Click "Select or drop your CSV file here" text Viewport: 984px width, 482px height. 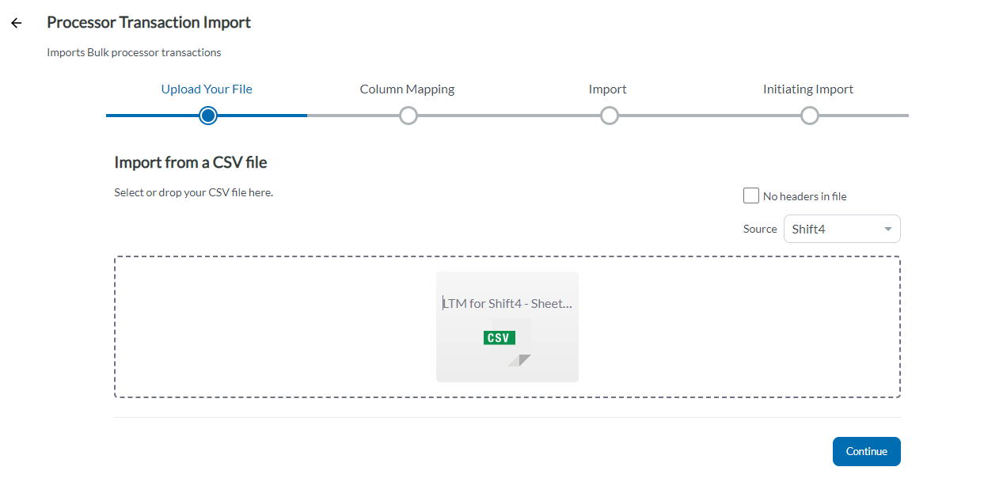coord(193,192)
